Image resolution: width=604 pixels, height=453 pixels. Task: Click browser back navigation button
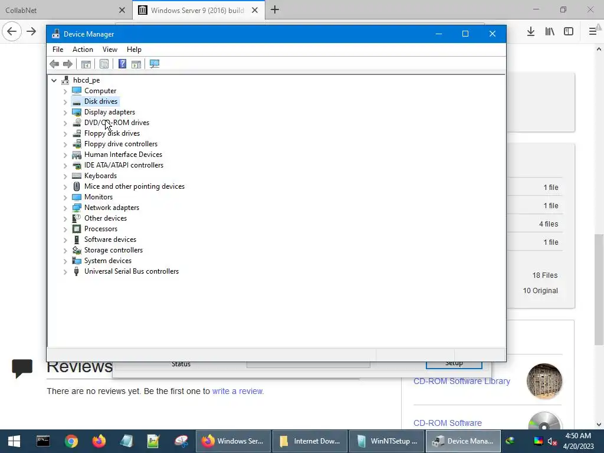(12, 31)
